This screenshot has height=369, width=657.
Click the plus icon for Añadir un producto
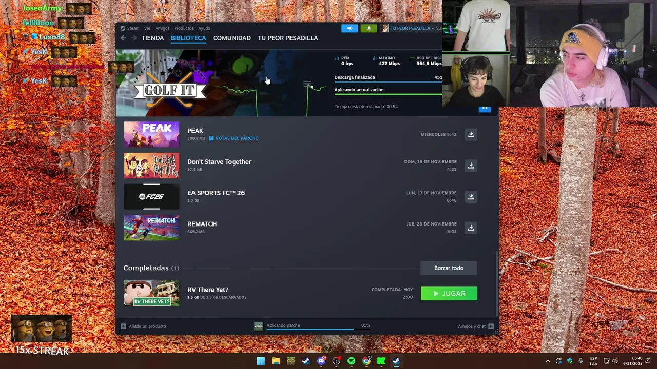123,326
